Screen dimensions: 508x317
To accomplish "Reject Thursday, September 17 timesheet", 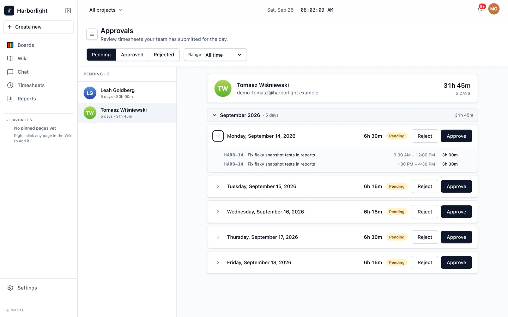I will [425, 237].
